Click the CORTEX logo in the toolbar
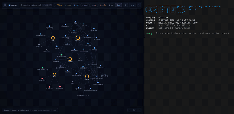The width and height of the screenshot is (234, 114). click(x=13, y=5)
